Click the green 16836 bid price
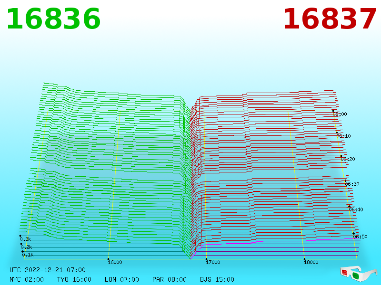 point(53,19)
